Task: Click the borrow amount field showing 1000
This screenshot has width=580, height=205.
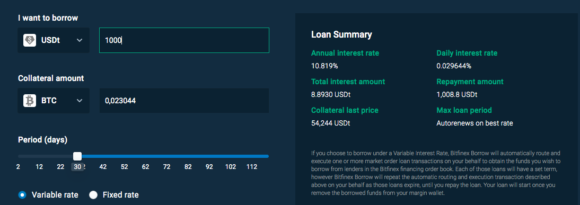Action: click(x=184, y=40)
